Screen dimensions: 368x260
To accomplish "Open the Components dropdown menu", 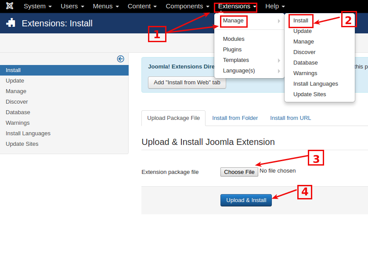I will point(188,6).
